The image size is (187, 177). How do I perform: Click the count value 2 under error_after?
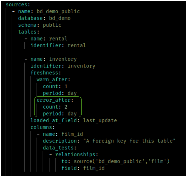66,107
